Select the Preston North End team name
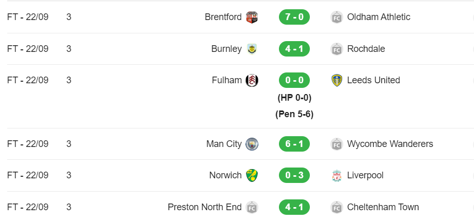 [205, 207]
